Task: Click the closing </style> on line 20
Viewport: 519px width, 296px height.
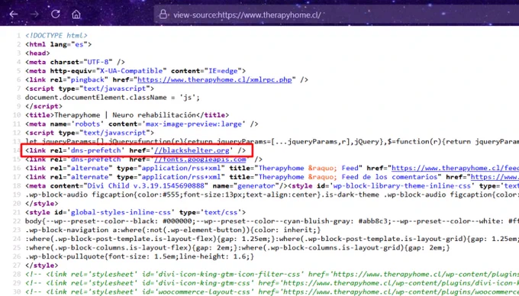Action: coord(42,204)
